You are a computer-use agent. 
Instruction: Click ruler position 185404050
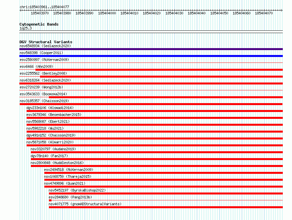[219, 13]
